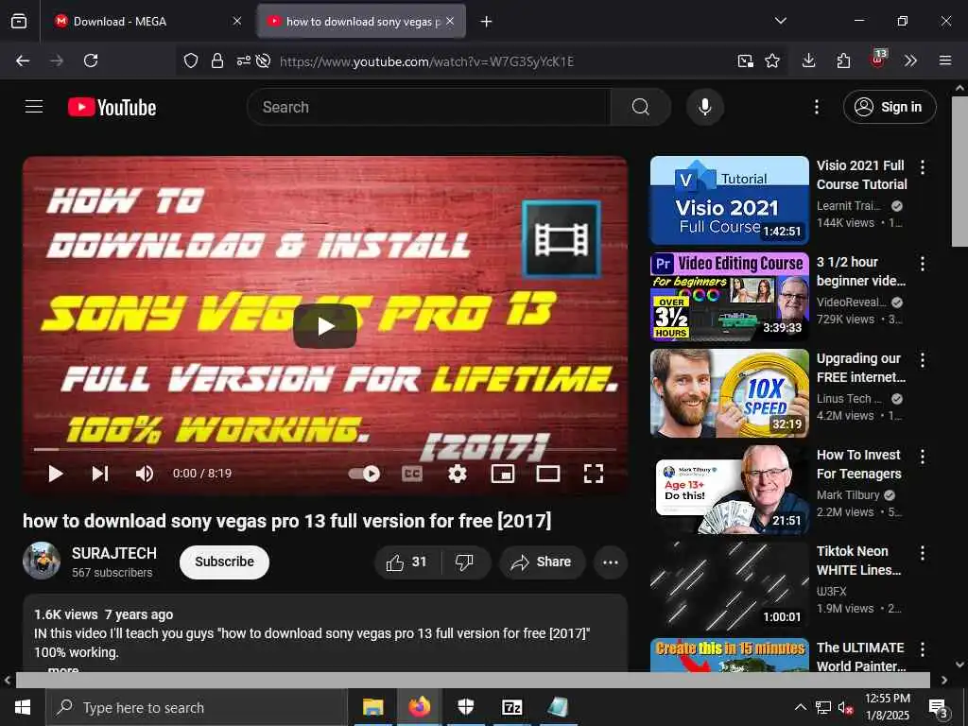Open the Firefox application menu
Image resolution: width=968 pixels, height=726 pixels.
pos(945,60)
